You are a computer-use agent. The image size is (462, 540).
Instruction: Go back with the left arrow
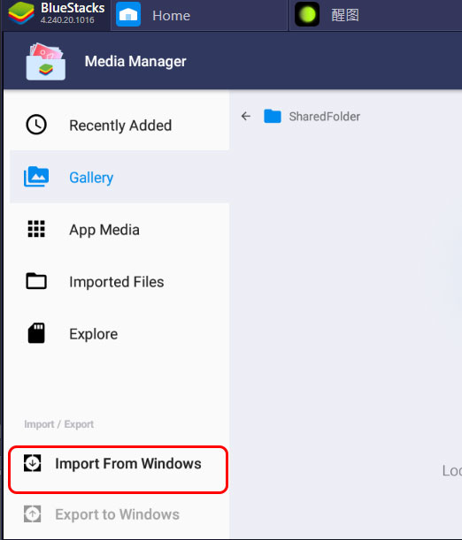click(246, 116)
